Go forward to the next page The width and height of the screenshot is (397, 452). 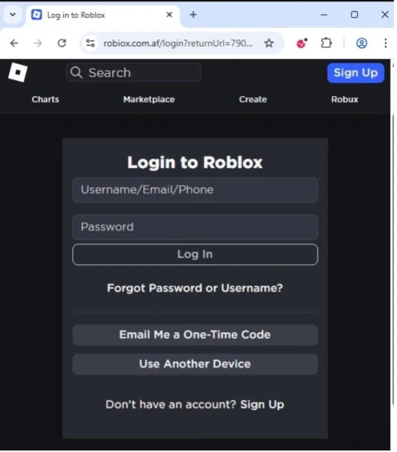(x=38, y=43)
